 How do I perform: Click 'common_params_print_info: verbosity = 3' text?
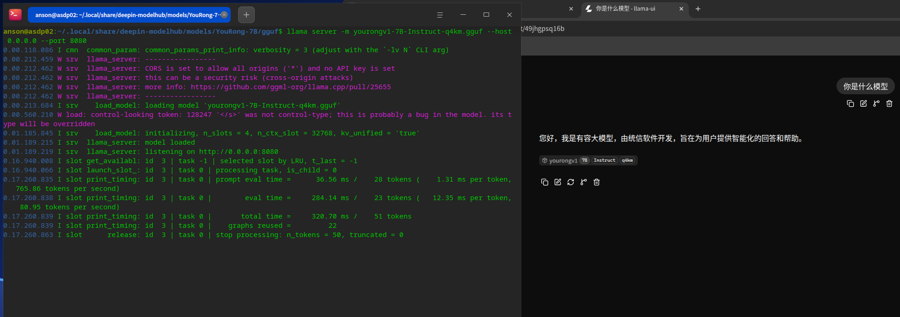(226, 50)
